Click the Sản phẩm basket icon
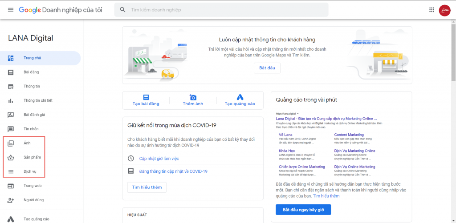The image size is (456, 223). coord(11,157)
